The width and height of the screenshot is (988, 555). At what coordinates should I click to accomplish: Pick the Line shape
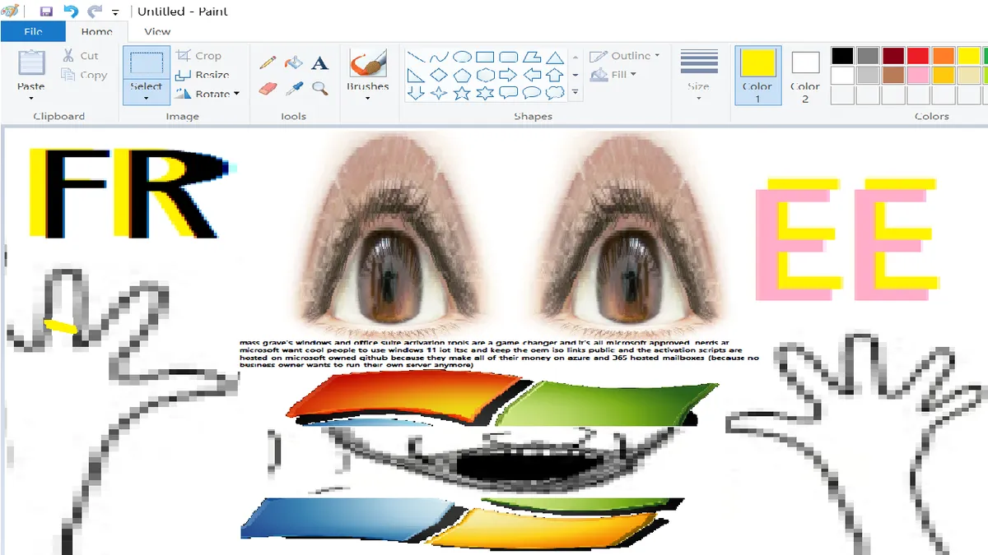(x=417, y=57)
